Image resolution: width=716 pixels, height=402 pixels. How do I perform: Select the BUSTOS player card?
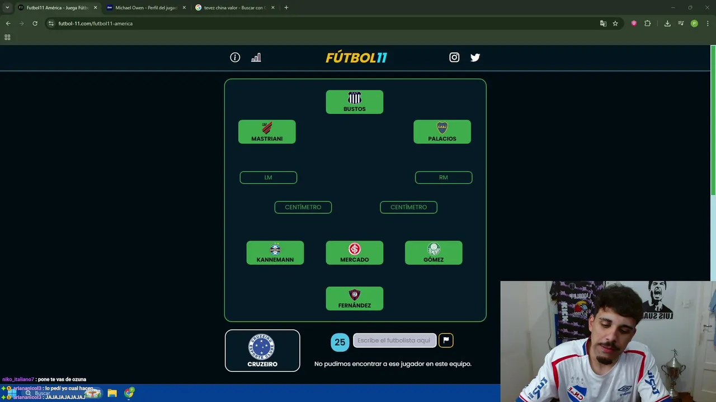(355, 102)
